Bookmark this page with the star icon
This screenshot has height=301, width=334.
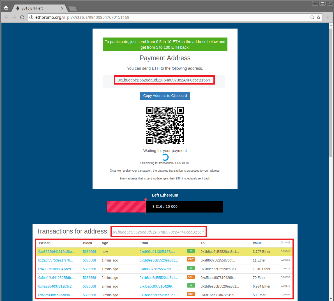(x=319, y=17)
